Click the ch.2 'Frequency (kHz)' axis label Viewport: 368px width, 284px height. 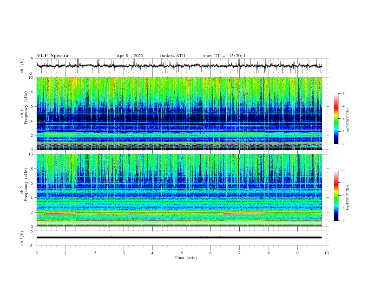click(26, 185)
